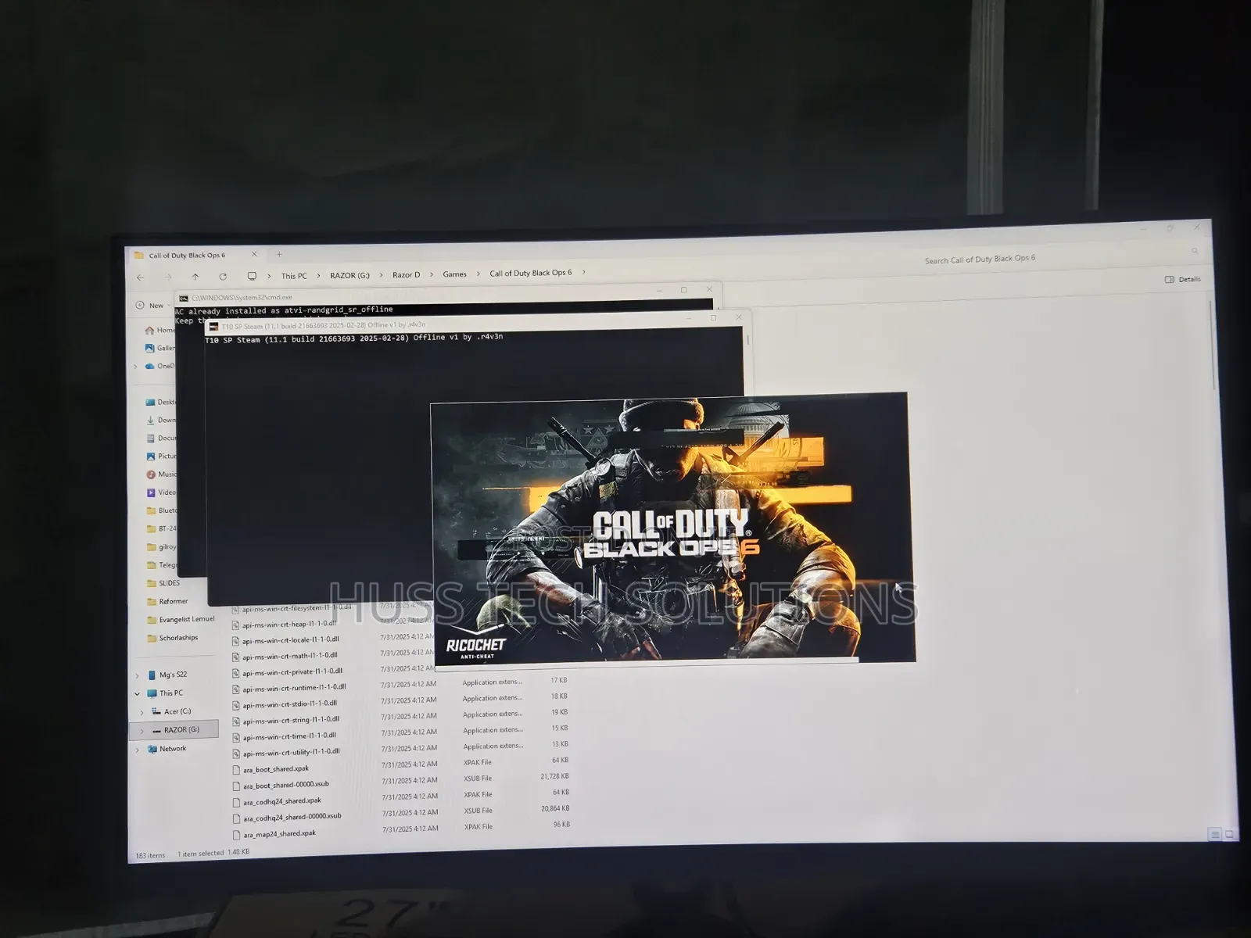Image resolution: width=1251 pixels, height=938 pixels.
Task: Expand the Acer (C:) drive node
Action: click(142, 713)
